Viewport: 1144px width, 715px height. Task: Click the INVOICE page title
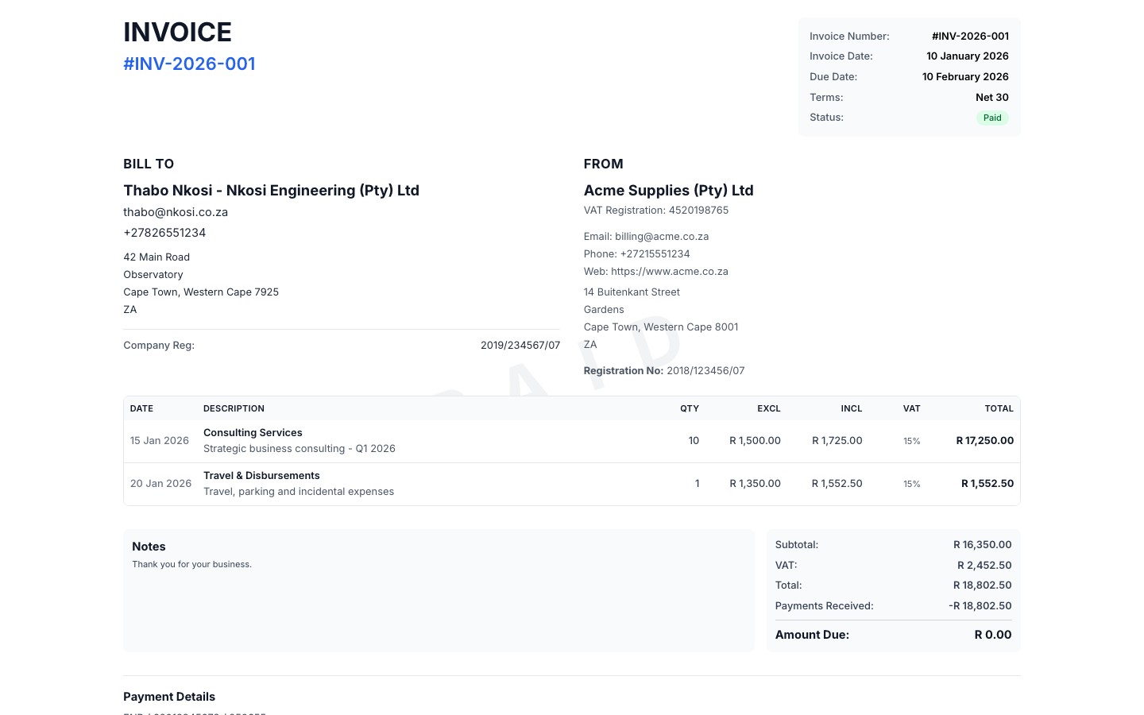click(x=177, y=33)
